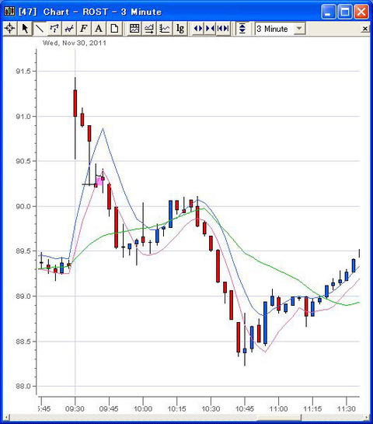
Task: Select the arrow pointer tool
Action: pos(25,28)
